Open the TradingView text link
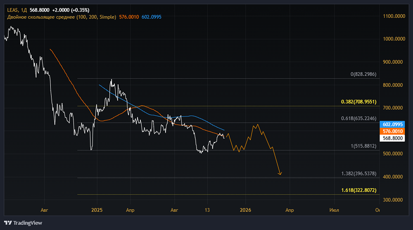Viewport: 413px width, 230px height. (27, 223)
